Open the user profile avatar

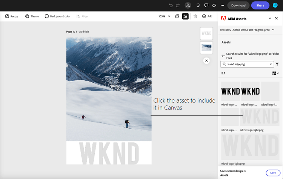coord(275,5)
